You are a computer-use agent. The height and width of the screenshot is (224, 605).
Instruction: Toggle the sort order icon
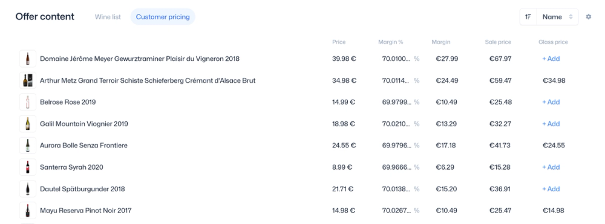528,17
